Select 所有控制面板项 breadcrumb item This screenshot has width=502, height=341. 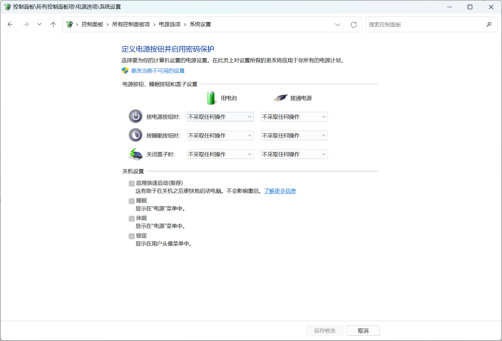[x=131, y=25]
